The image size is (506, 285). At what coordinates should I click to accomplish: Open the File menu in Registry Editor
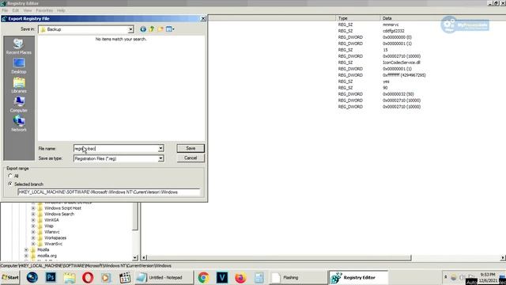[5, 10]
